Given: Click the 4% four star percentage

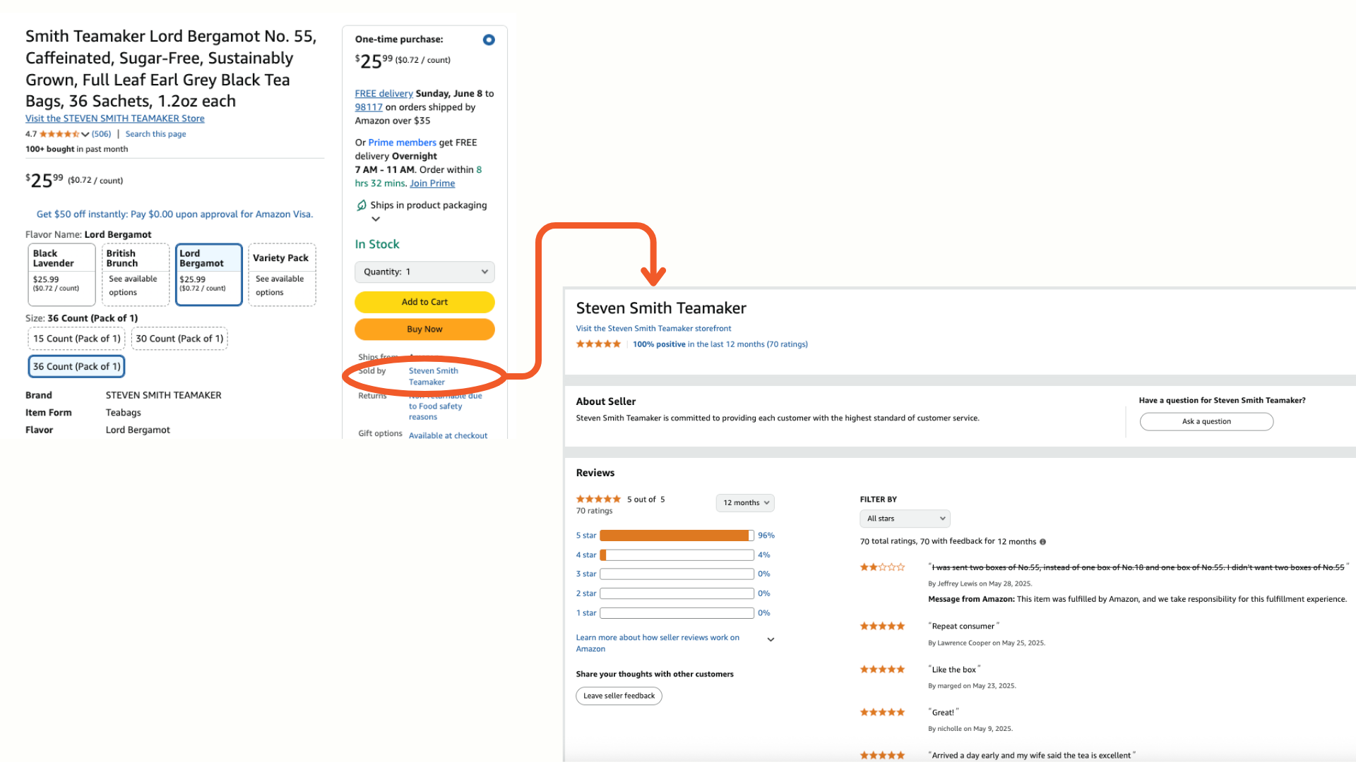Looking at the screenshot, I should (764, 555).
